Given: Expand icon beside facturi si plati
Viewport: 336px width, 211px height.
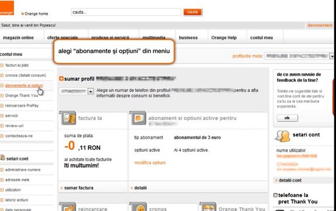Looking at the screenshot, I should coord(2,65).
